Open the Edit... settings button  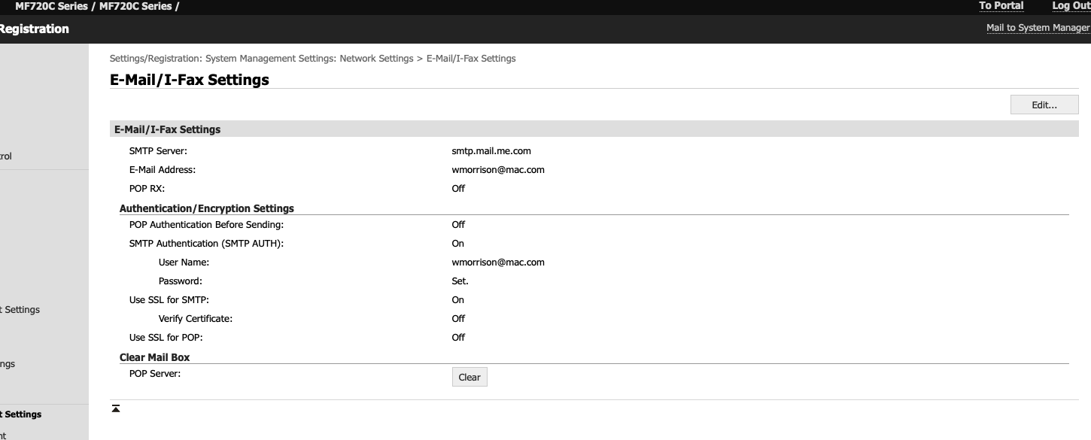point(1044,105)
